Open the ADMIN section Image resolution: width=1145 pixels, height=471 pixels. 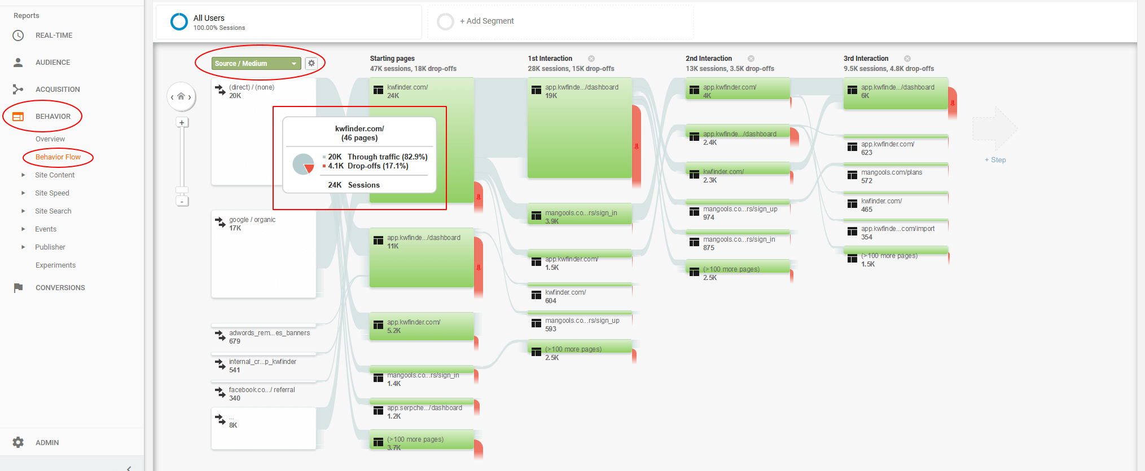click(47, 443)
